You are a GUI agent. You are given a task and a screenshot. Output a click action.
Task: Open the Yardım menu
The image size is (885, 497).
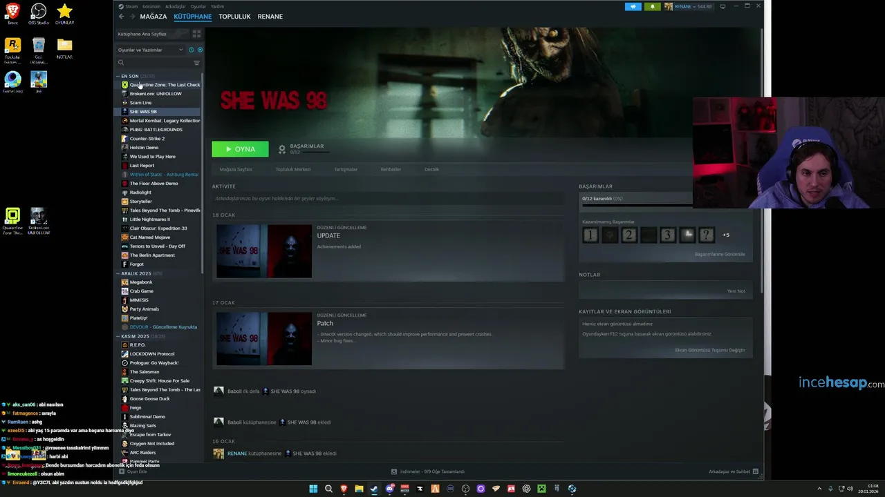point(217,6)
